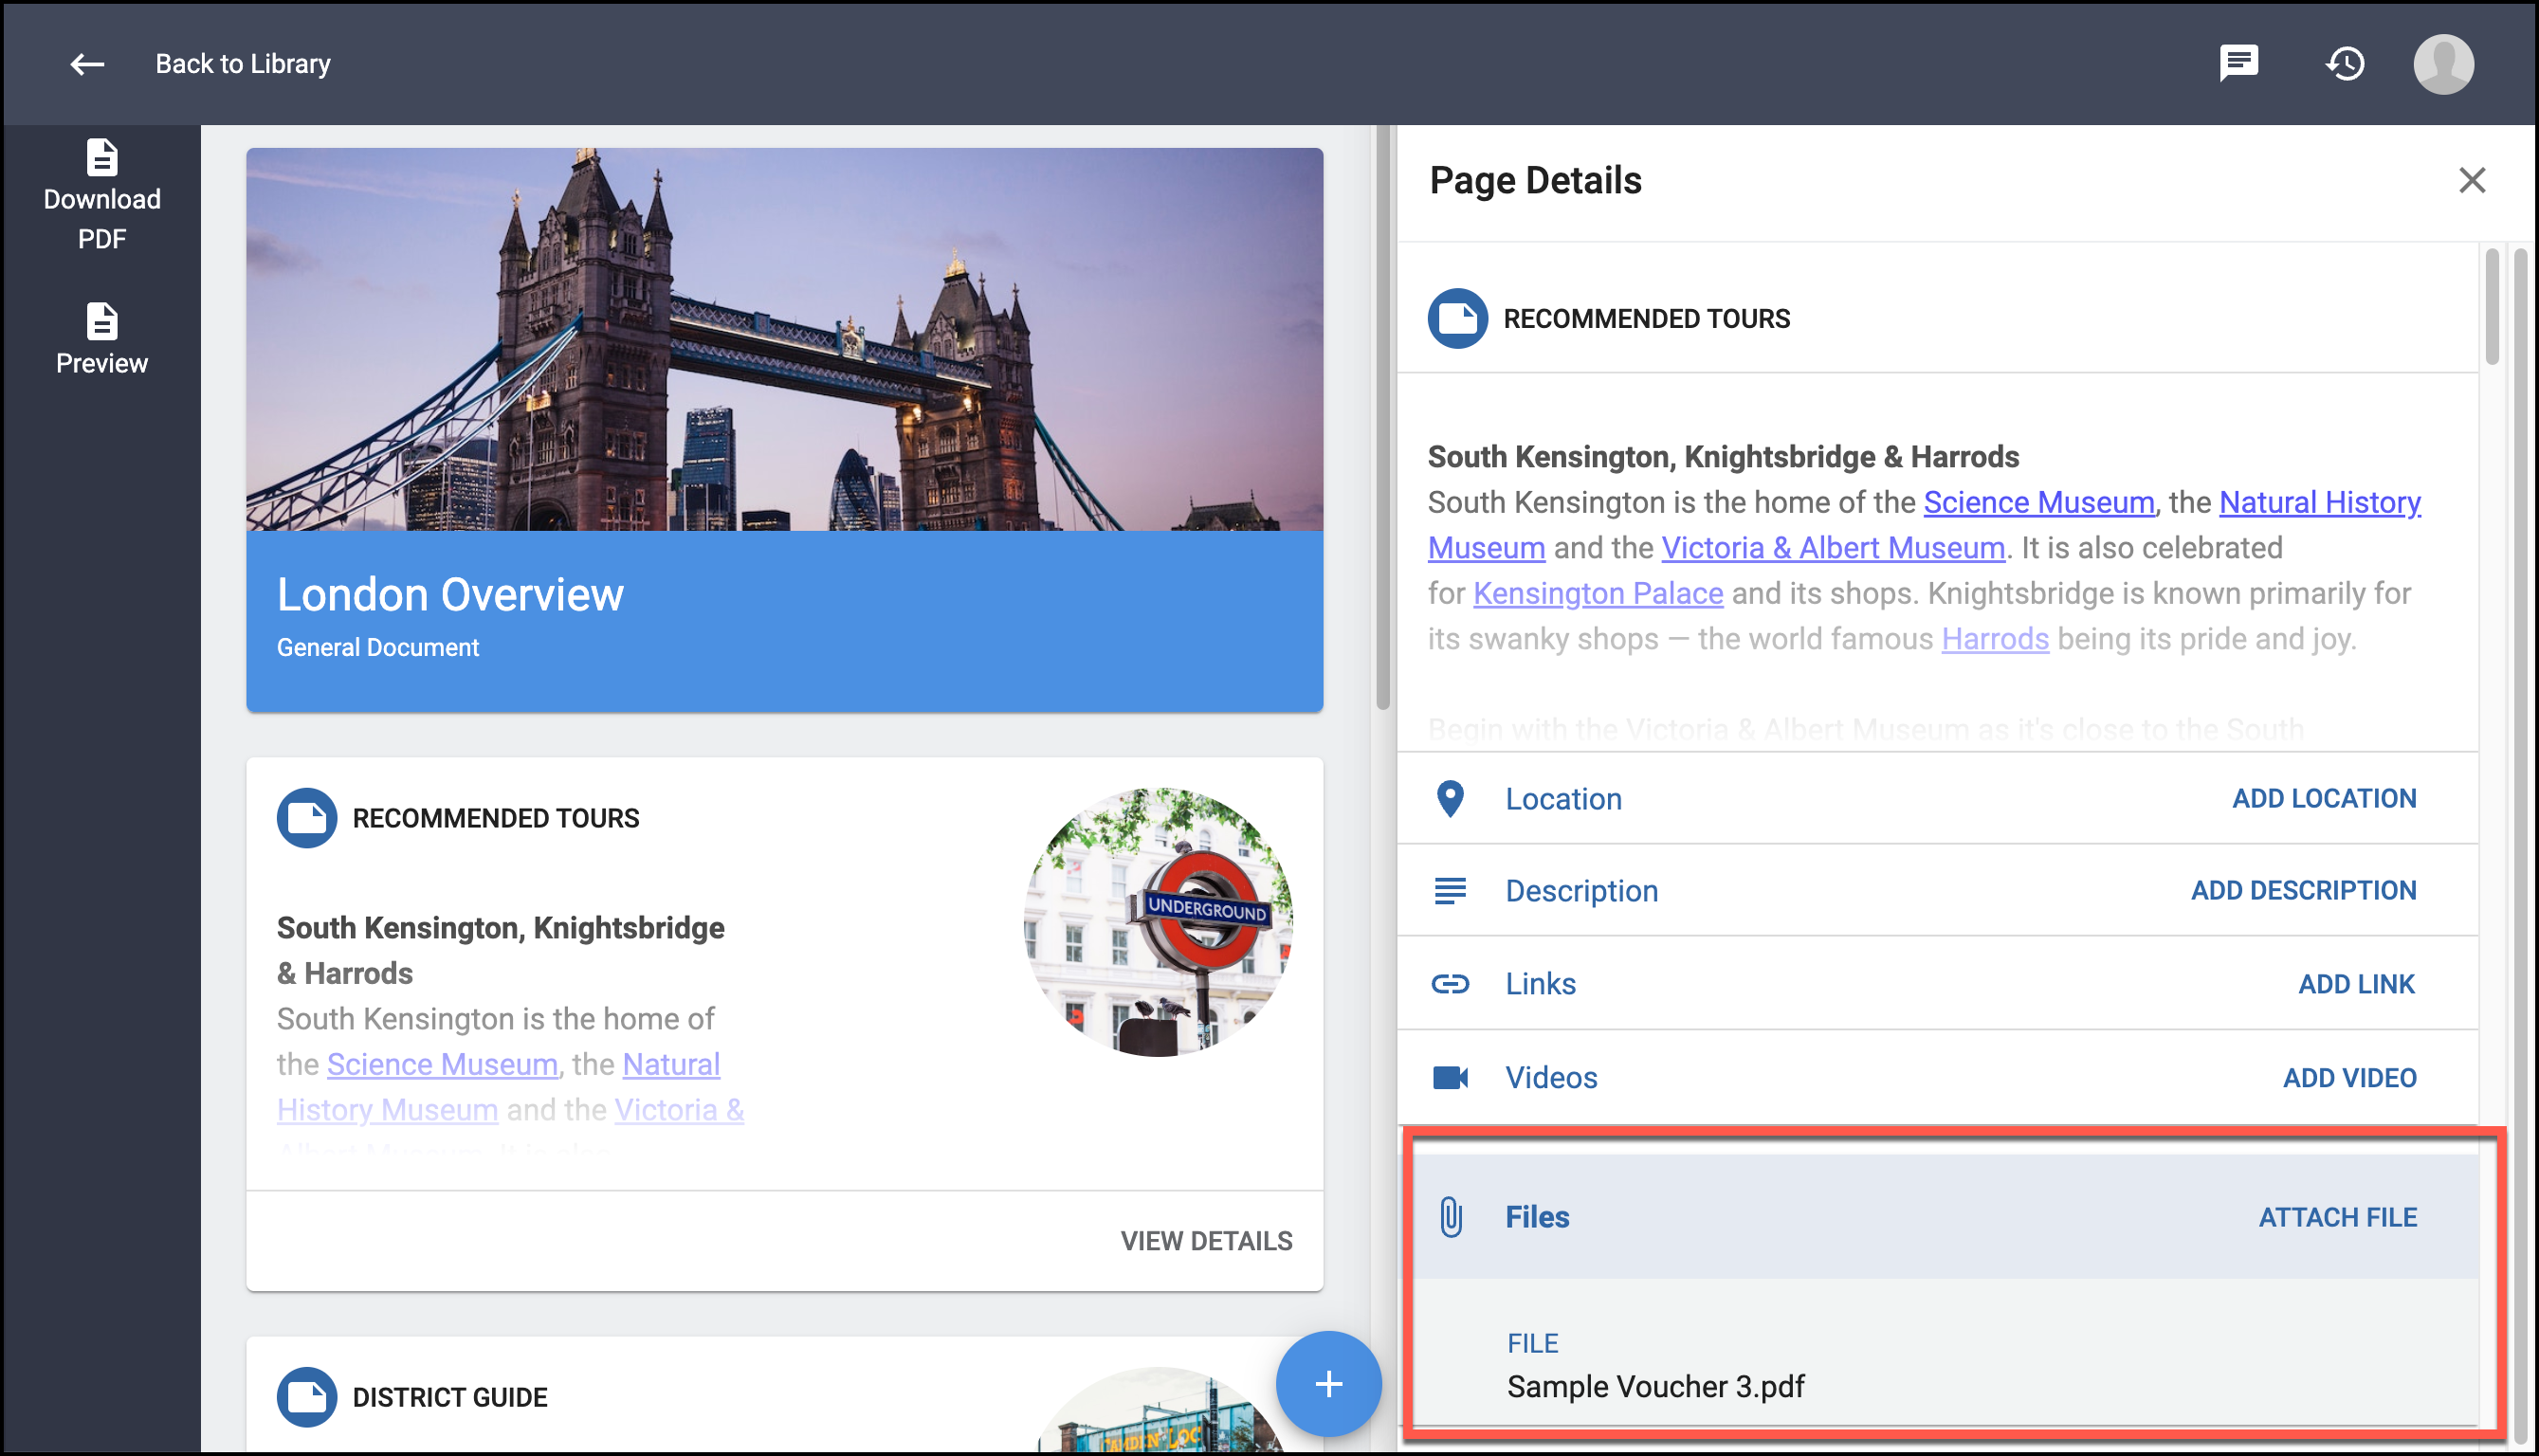The image size is (2539, 1456).
Task: Click the Recommended Tours icon in Page Details
Action: pos(1457,319)
